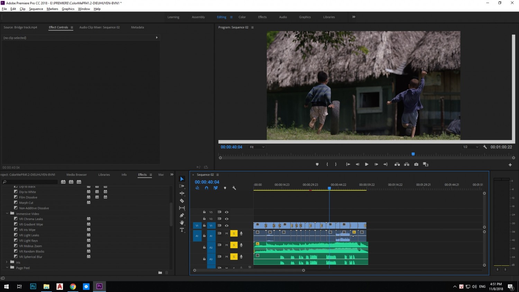Image resolution: width=519 pixels, height=292 pixels.
Task: Switch to the Color workspace tab
Action: (242, 17)
